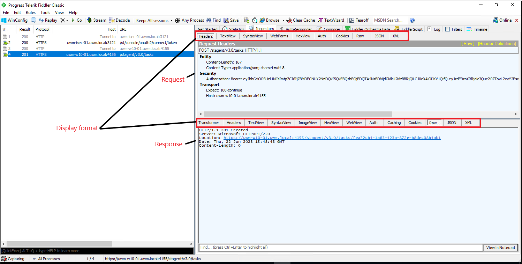The width and height of the screenshot is (522, 264).
Task: Click the View in Notepad button
Action: (x=500, y=248)
